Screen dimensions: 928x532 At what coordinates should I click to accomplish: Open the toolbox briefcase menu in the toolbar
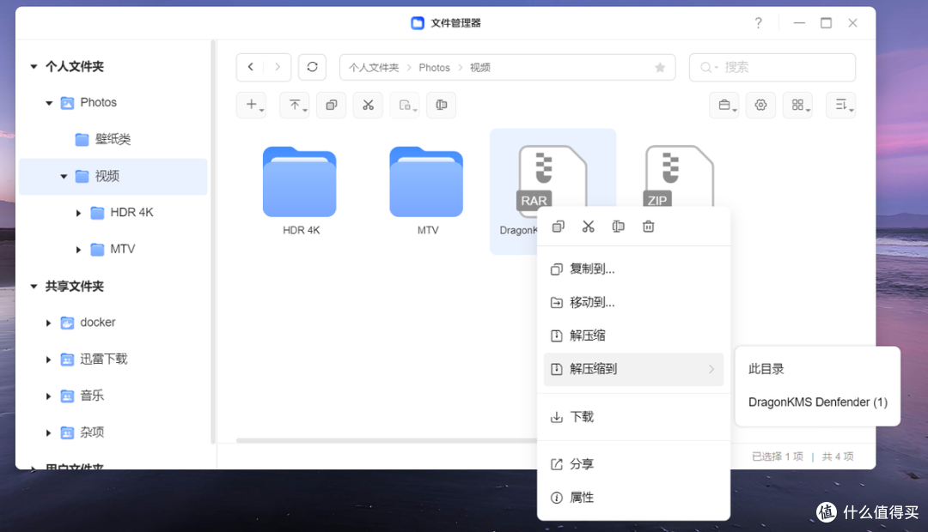(724, 105)
